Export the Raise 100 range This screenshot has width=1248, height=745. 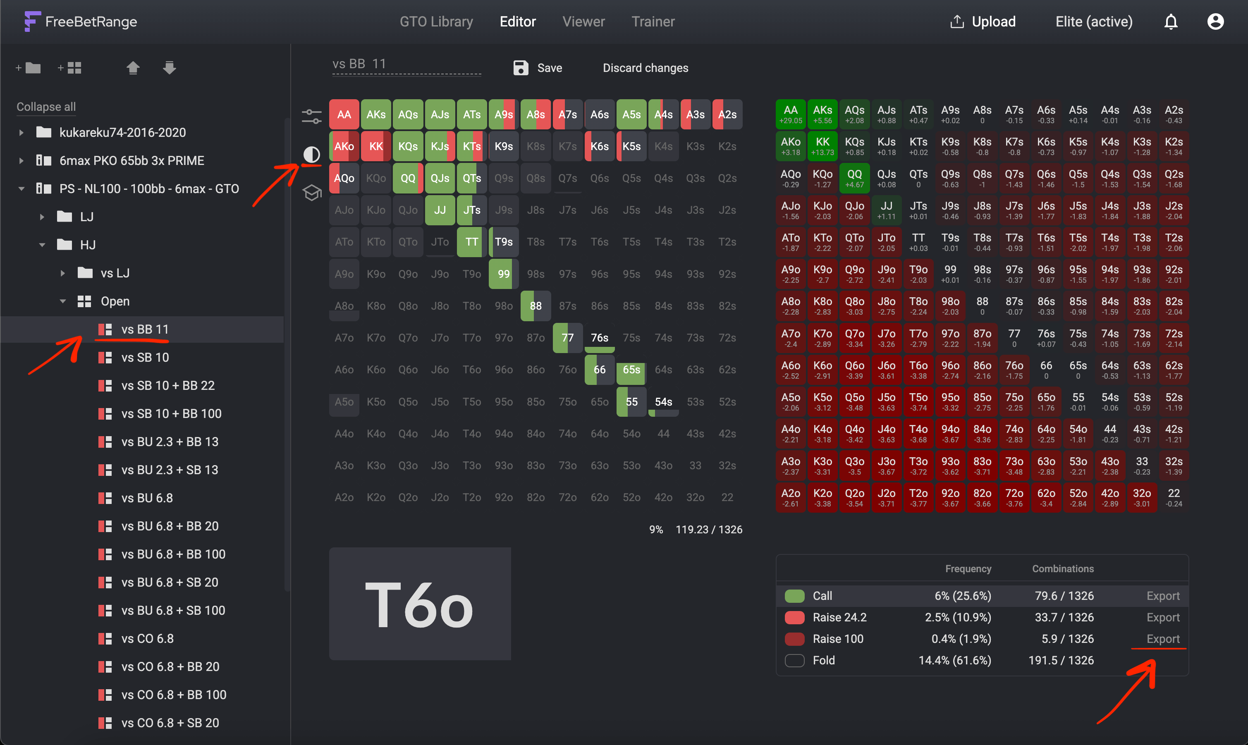(x=1163, y=639)
